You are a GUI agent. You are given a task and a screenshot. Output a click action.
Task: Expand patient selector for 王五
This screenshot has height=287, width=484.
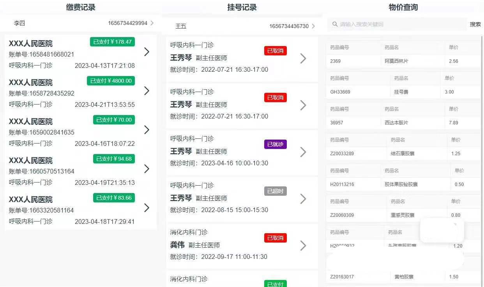(313, 26)
